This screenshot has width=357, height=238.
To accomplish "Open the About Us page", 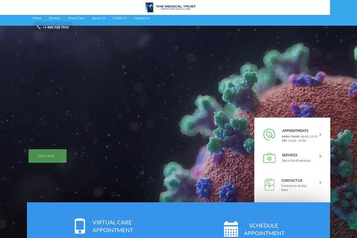I will pos(99,18).
